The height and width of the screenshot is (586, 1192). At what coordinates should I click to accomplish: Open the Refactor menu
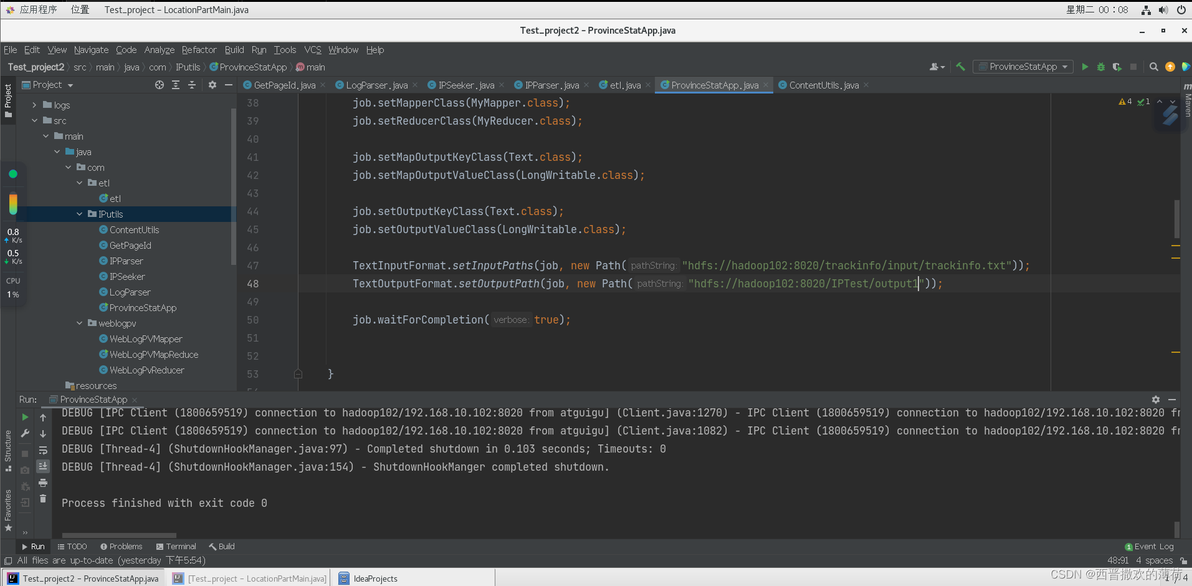point(199,50)
